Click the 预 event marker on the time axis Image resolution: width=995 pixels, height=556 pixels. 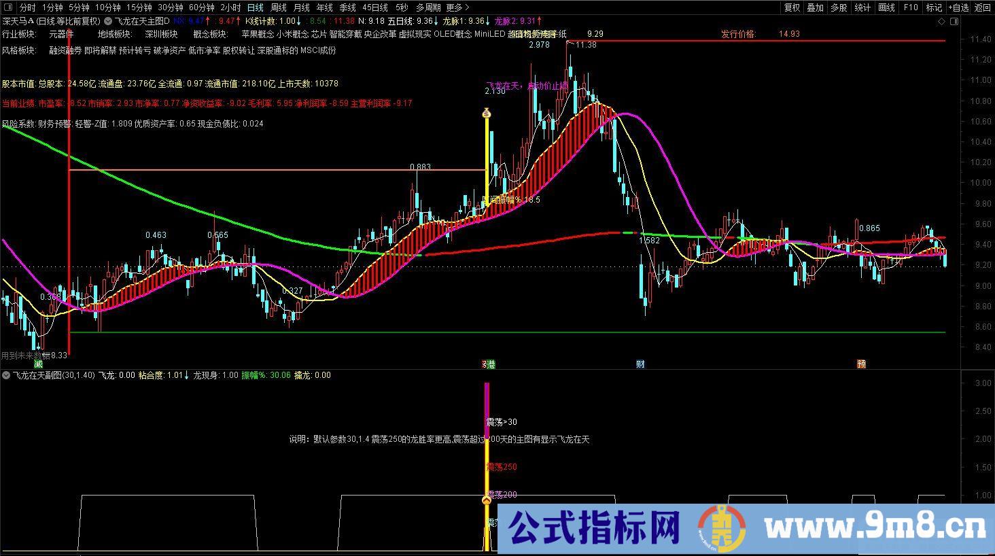[861, 364]
